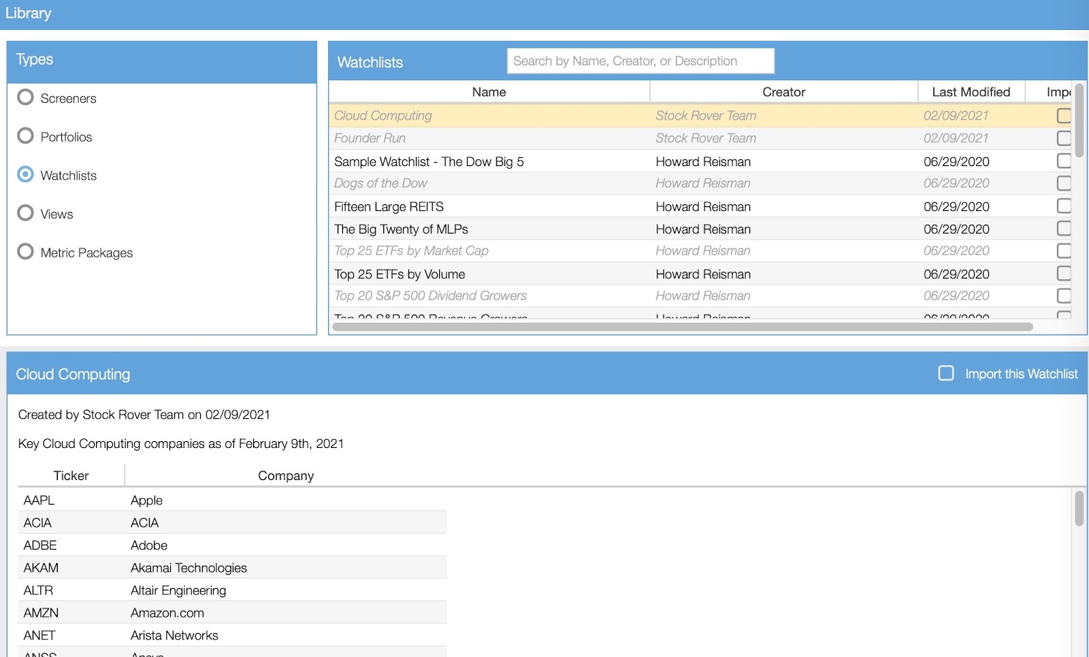Sort by the Name column header
This screenshot has height=657, width=1089.
coord(489,92)
